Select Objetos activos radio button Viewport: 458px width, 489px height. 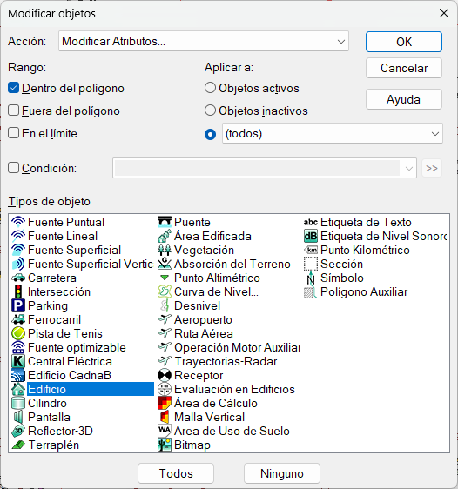pyautogui.click(x=210, y=88)
